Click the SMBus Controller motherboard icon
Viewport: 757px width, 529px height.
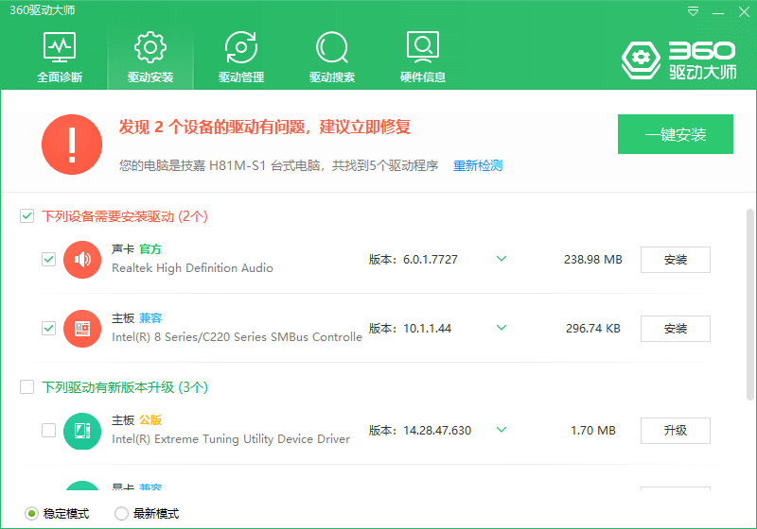82,329
